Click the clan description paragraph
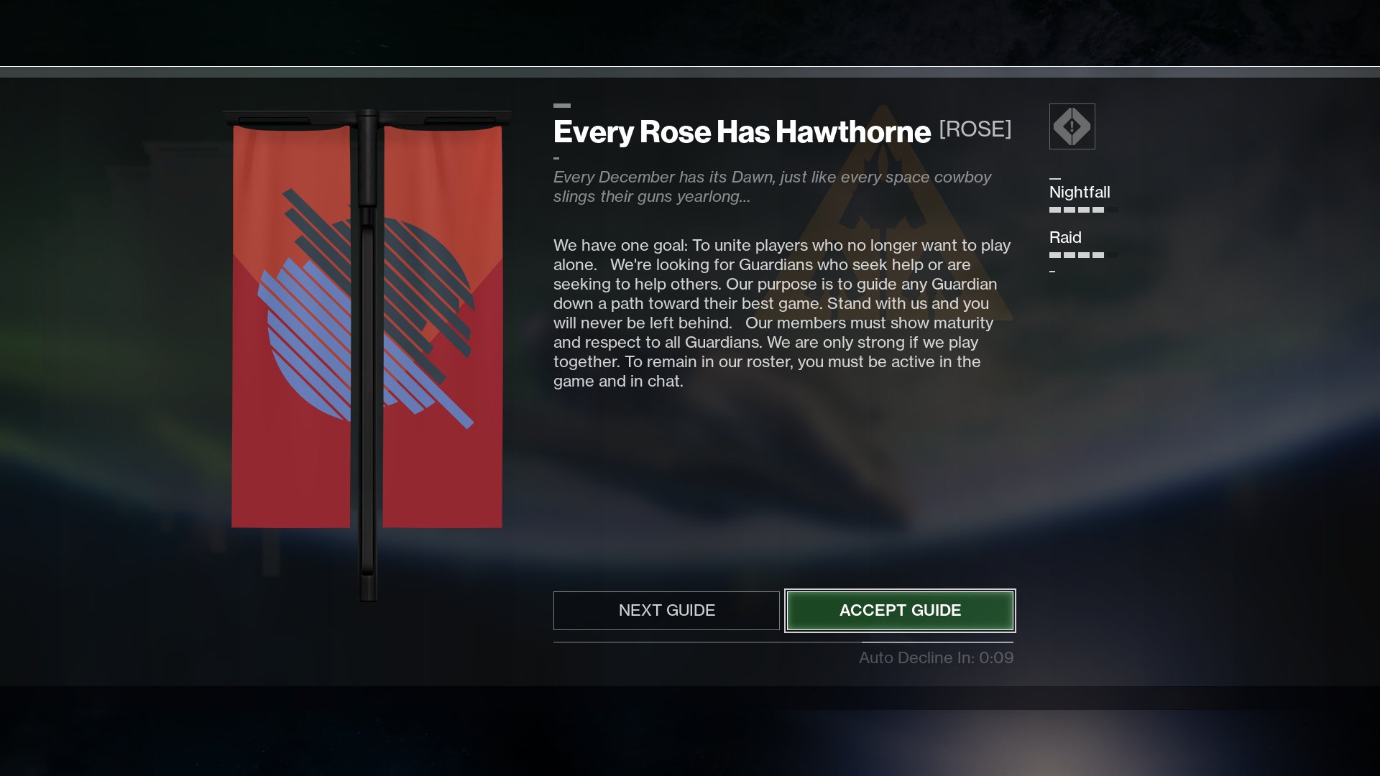The height and width of the screenshot is (776, 1380). (x=782, y=313)
